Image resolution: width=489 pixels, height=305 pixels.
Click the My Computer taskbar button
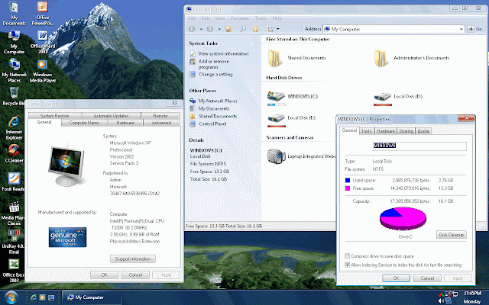[x=92, y=297]
